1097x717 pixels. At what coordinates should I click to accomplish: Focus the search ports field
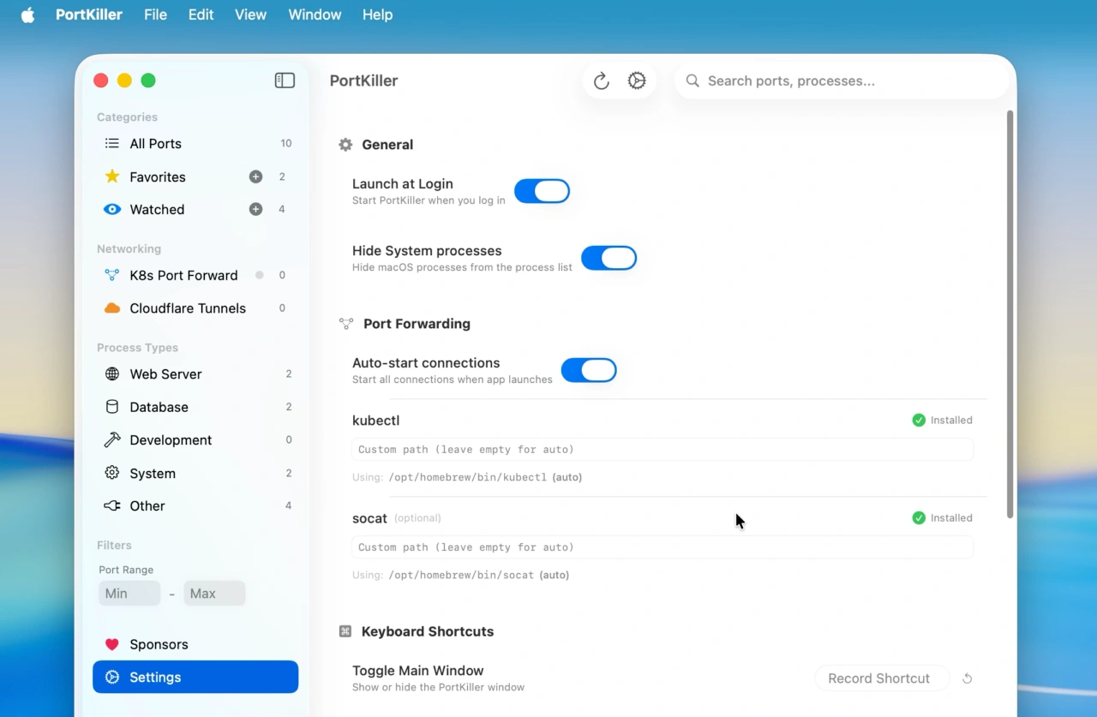[848, 81]
